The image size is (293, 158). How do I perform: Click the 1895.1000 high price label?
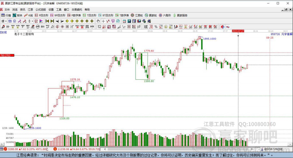point(209,39)
